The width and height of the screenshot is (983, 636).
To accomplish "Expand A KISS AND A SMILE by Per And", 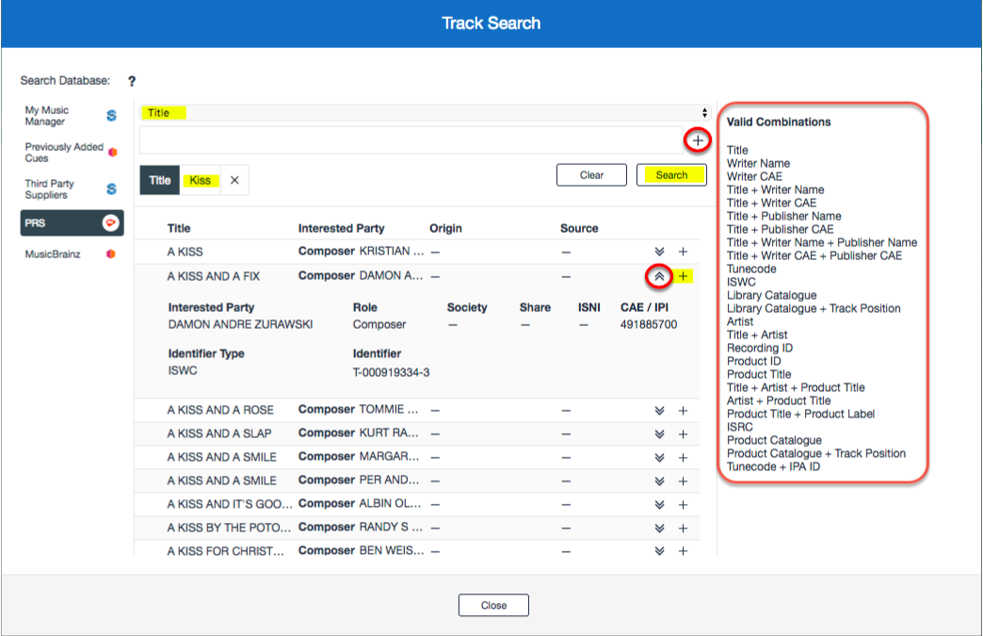I will [x=659, y=481].
